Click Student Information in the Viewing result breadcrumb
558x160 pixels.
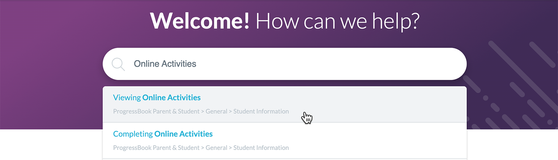coord(261,111)
